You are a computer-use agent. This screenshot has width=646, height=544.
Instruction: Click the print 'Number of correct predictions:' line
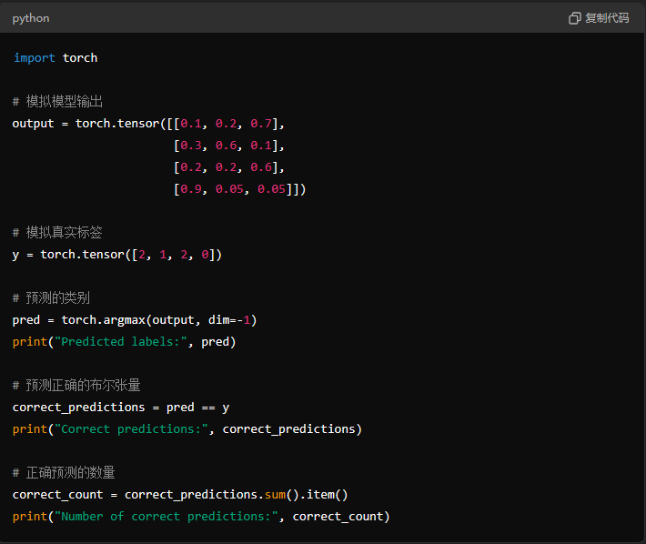(201, 516)
